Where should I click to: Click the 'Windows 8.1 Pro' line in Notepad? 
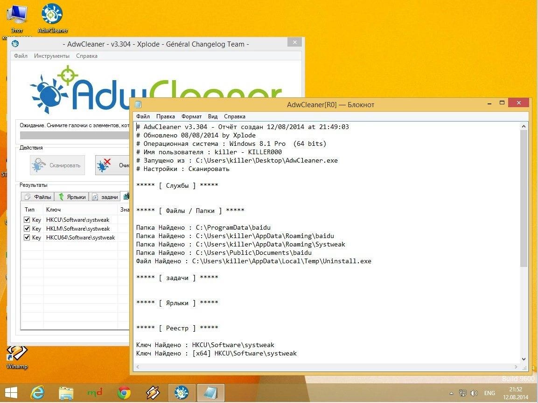point(231,143)
